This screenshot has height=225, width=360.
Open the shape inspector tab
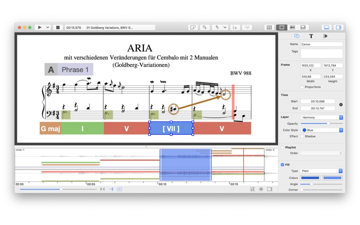coord(297,36)
